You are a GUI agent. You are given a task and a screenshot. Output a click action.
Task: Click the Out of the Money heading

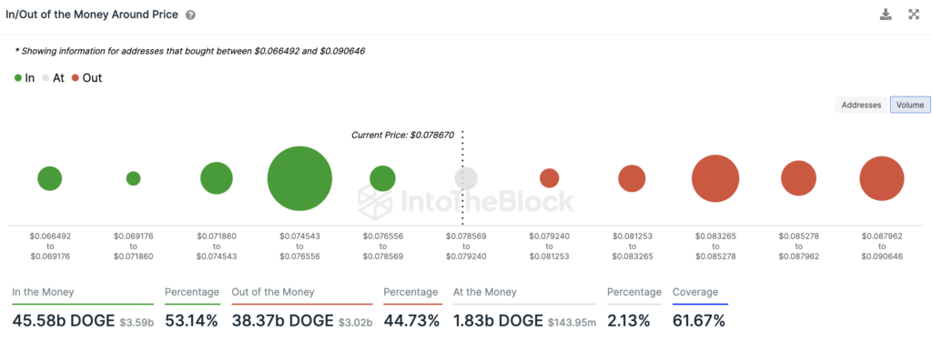click(x=273, y=292)
